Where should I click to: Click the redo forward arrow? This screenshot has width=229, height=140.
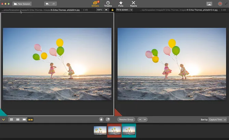pos(54,4)
